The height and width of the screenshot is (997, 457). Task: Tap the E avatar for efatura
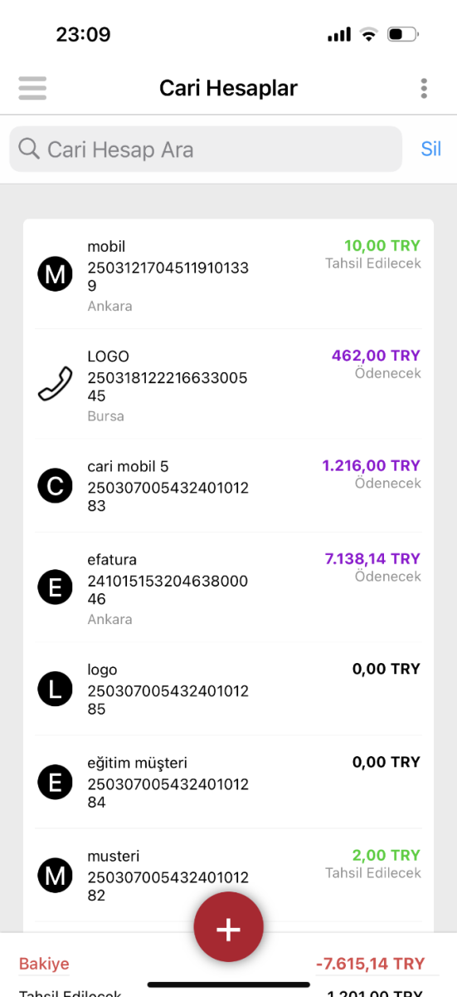coord(56,587)
